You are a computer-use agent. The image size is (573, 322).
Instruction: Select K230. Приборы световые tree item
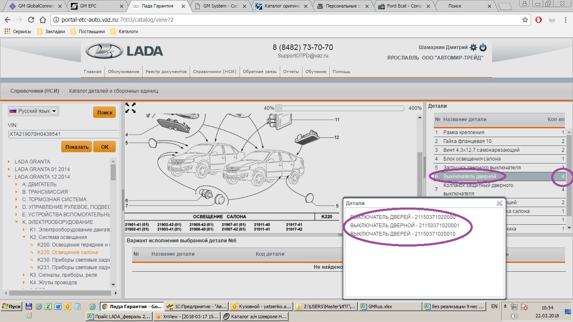73,260
